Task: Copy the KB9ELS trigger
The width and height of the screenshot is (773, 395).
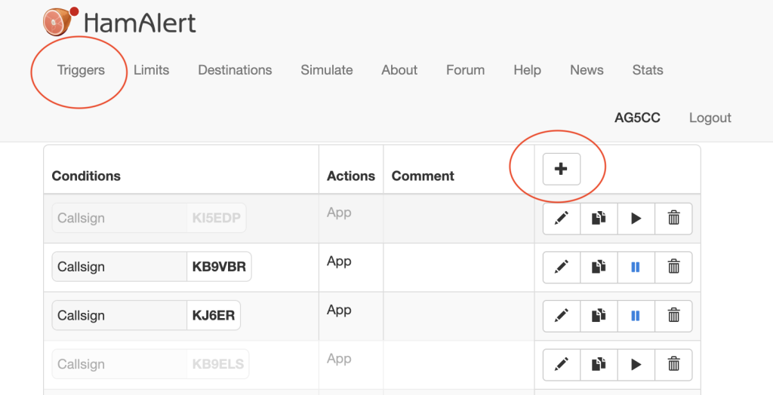Action: (599, 365)
